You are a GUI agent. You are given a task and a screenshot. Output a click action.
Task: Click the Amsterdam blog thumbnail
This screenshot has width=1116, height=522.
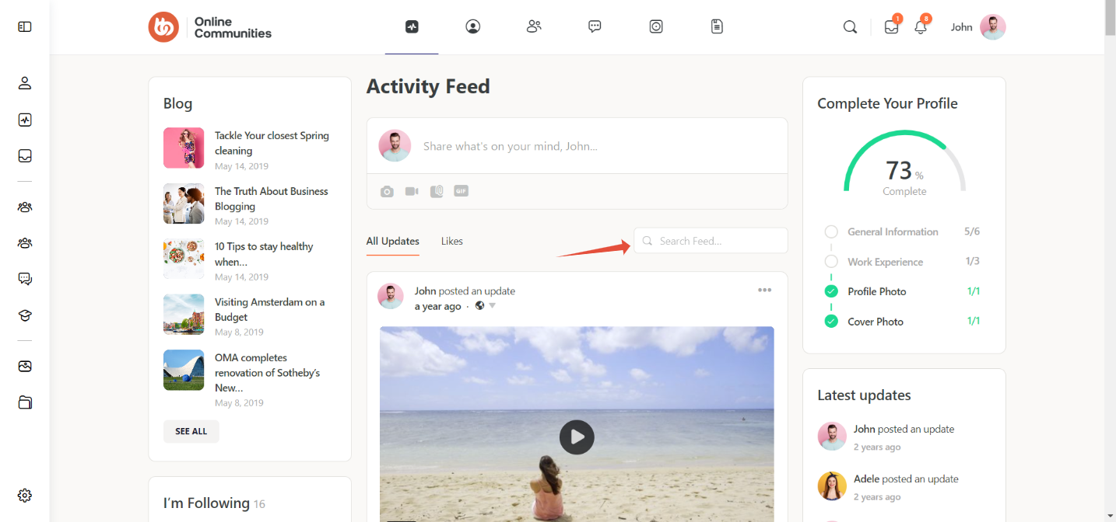pyautogui.click(x=184, y=314)
